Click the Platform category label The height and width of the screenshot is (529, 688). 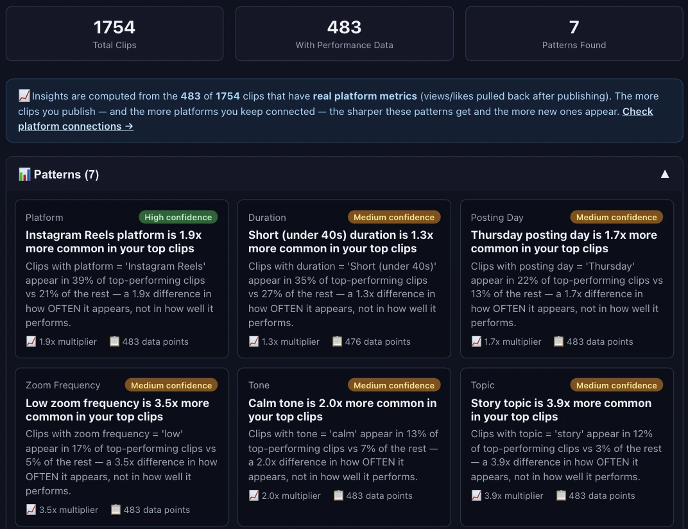44,217
